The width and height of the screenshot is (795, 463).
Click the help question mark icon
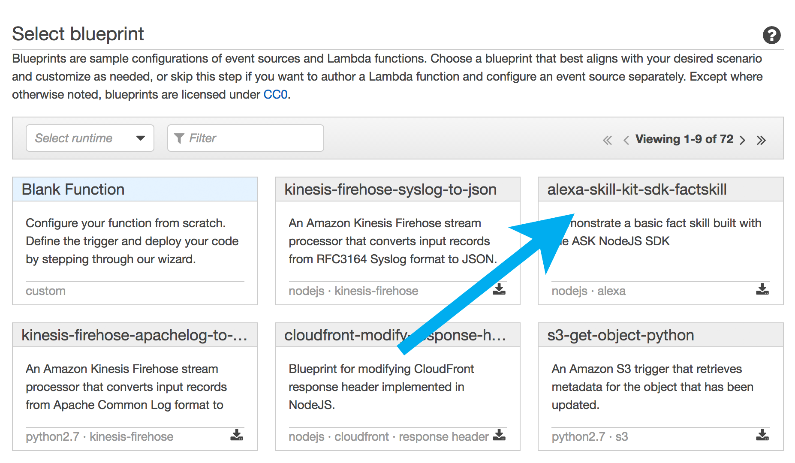tap(771, 35)
